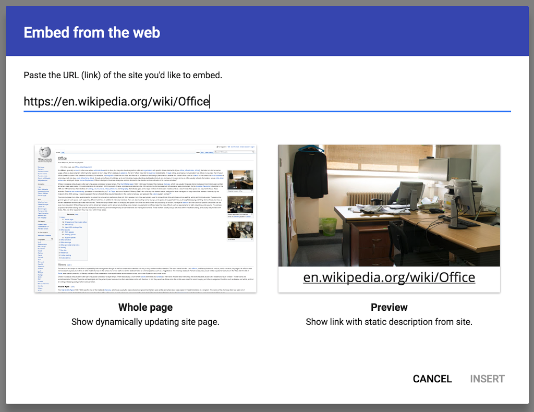The height and width of the screenshot is (412, 534).
Task: Click the en.wikipedia.org/wiki/Office link in preview
Action: pyautogui.click(x=389, y=277)
